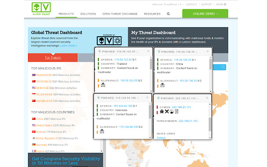
Task: Click the SUPPORT link in the header
Action: (x=207, y=5)
